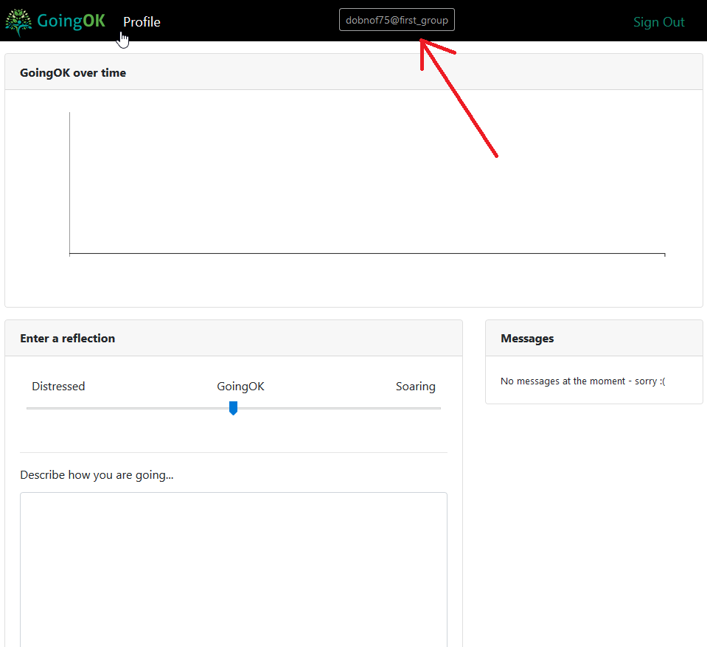This screenshot has height=647, width=707.
Task: Click the chart's vertical axis line
Action: (x=69, y=184)
